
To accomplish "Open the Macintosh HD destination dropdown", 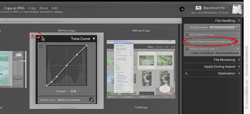I will coord(216,8).
